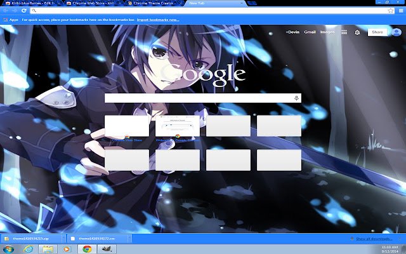406x254 pixels.
Task: Open downloaded theme .crx file
Action: pyautogui.click(x=97, y=239)
